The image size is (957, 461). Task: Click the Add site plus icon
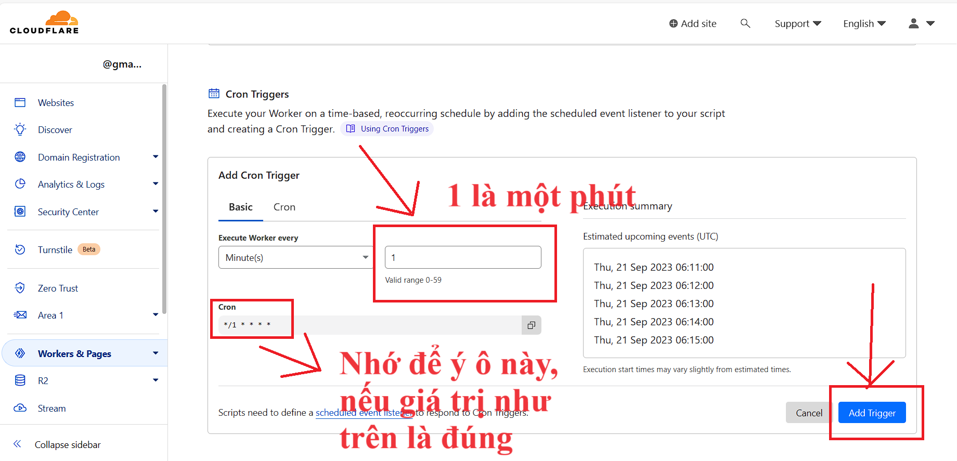(x=673, y=23)
